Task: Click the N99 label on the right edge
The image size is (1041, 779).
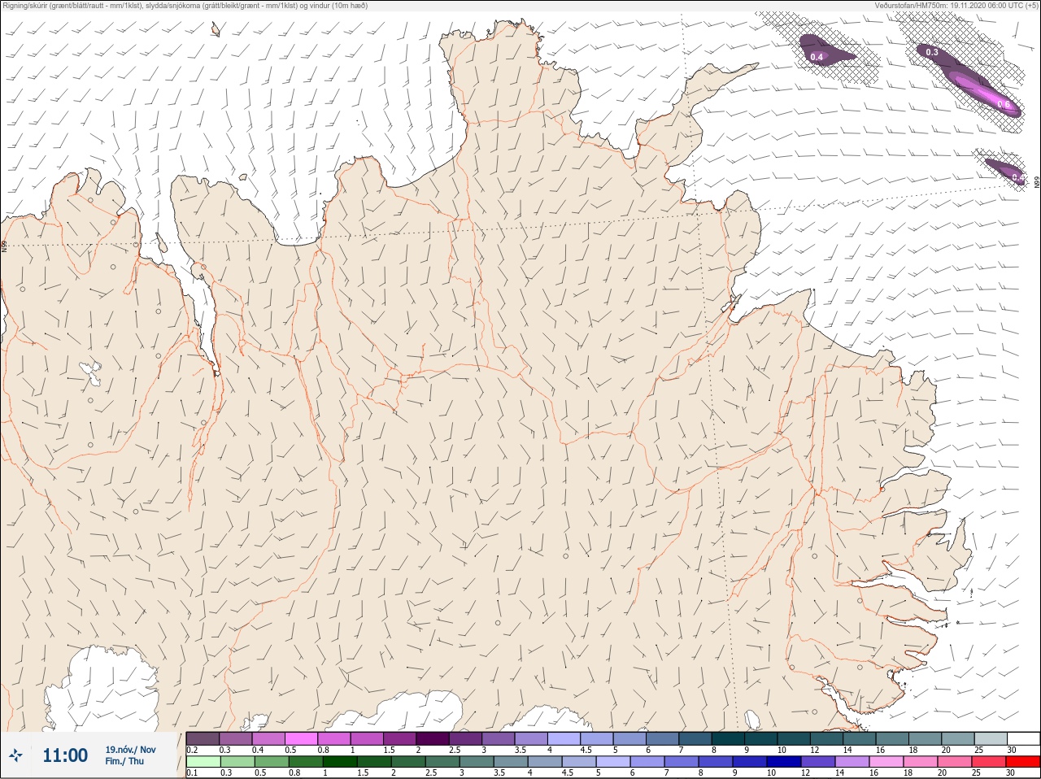Action: tap(1037, 181)
